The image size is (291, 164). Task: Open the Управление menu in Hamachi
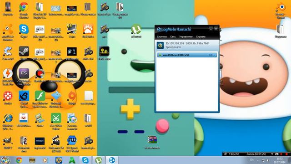point(186,36)
